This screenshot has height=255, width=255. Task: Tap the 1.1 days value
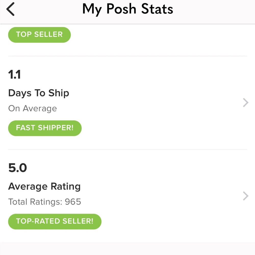pyautogui.click(x=15, y=75)
